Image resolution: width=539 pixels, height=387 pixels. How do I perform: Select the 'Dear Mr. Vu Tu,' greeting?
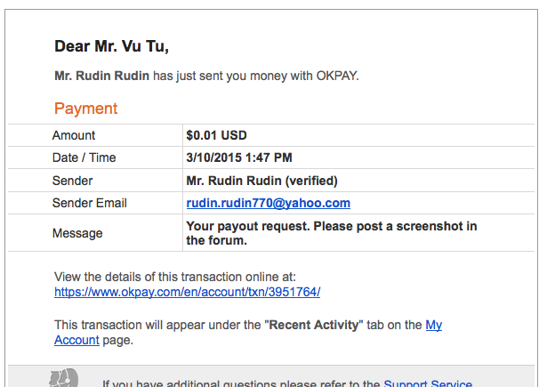click(x=112, y=46)
